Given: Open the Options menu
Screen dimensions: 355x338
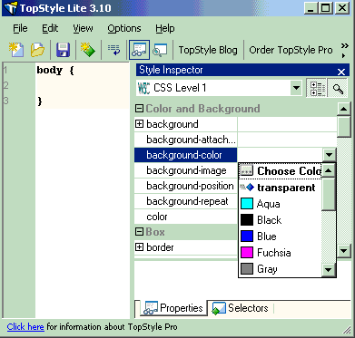Looking at the screenshot, I should pyautogui.click(x=124, y=28).
